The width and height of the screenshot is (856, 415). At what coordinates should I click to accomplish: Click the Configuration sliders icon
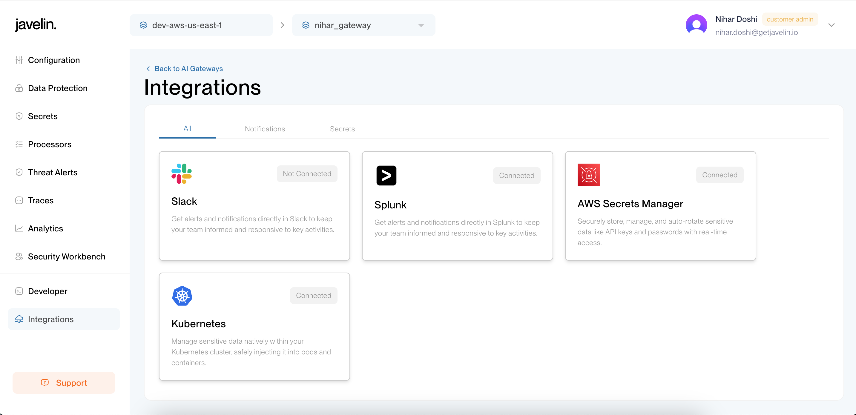(19, 60)
